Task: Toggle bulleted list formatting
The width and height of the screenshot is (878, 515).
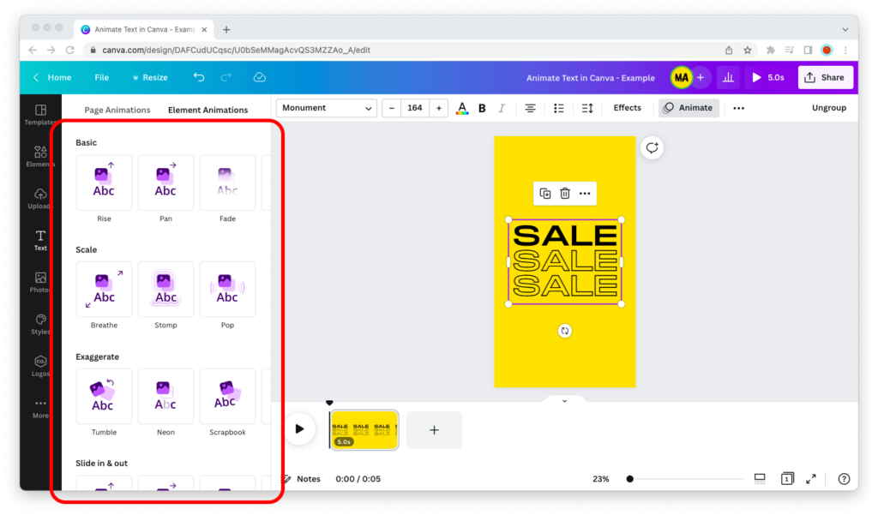Action: coord(559,108)
